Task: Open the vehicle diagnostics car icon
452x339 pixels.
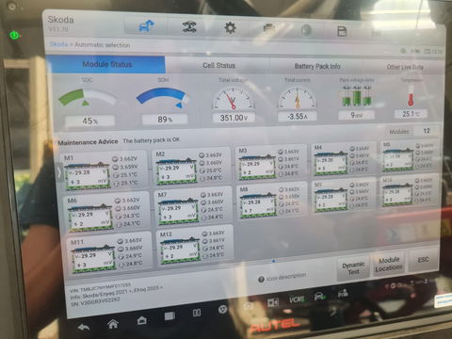Action: click(146, 26)
